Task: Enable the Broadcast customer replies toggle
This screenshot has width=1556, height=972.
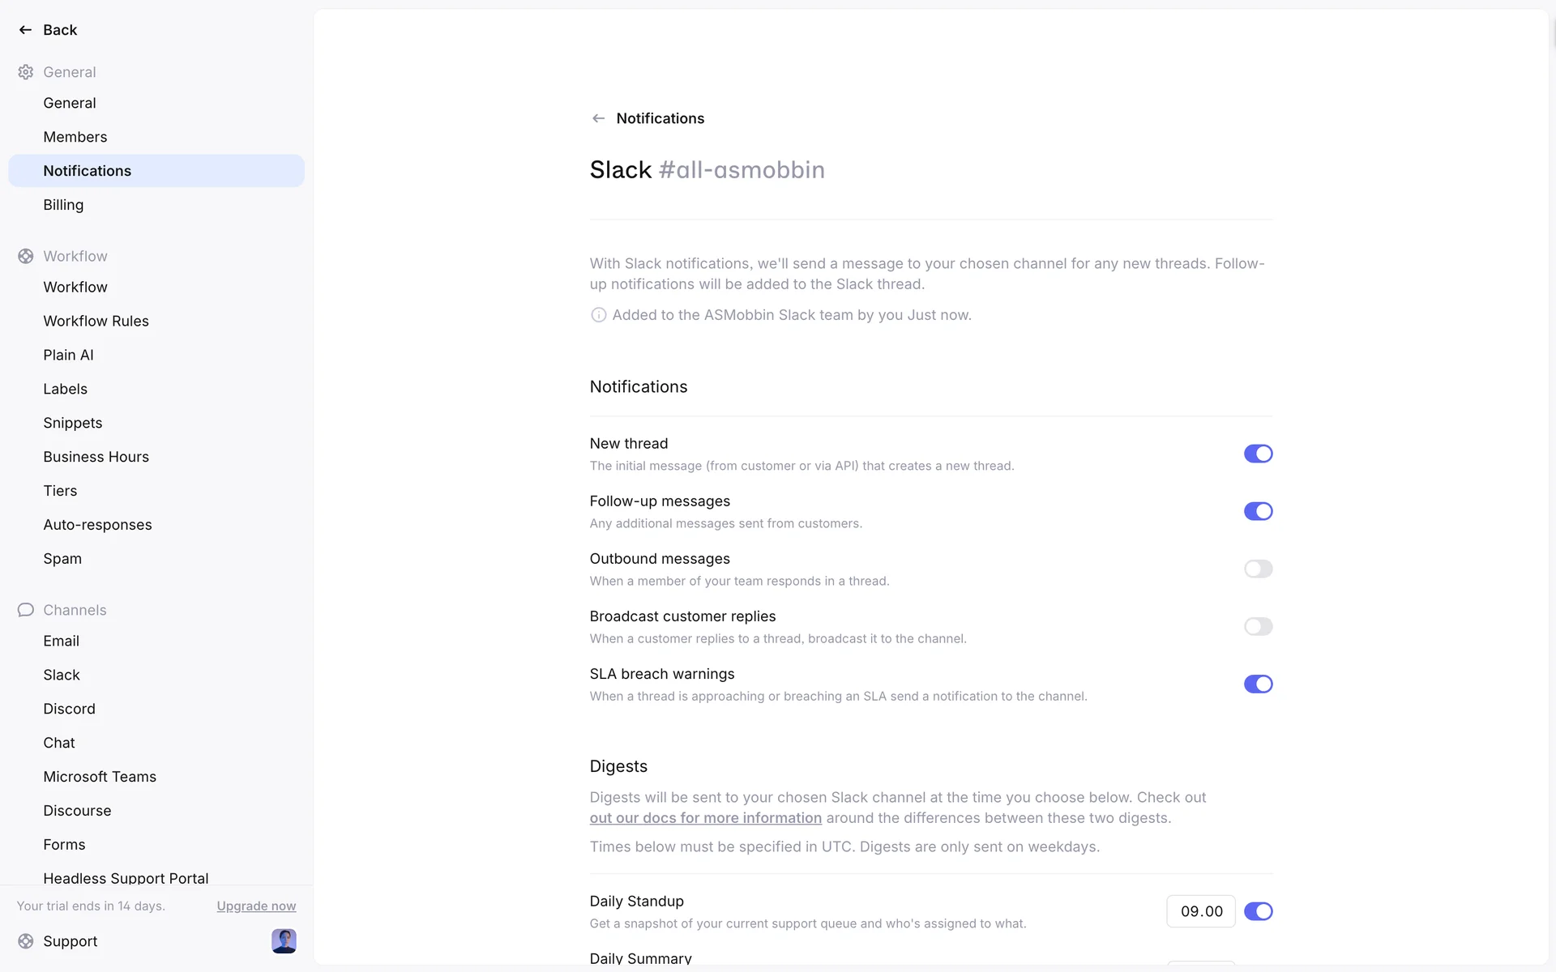Action: pos(1258,626)
